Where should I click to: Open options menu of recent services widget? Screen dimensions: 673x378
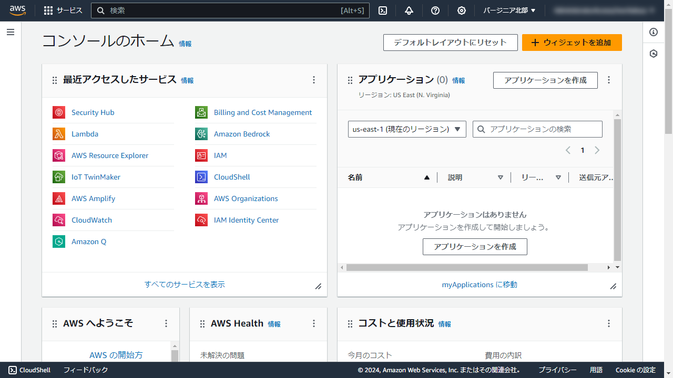click(x=314, y=80)
